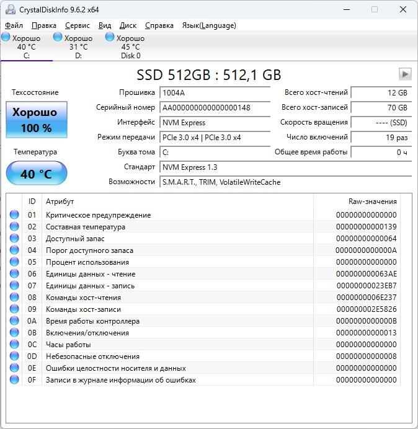Open the Файл menu
This screenshot has height=429, width=418.
pos(14,25)
